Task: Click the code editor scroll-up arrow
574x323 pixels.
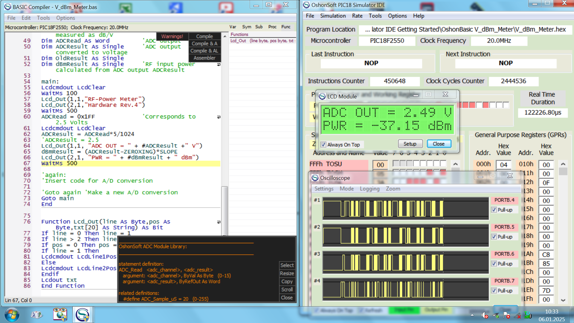Action: [x=225, y=36]
